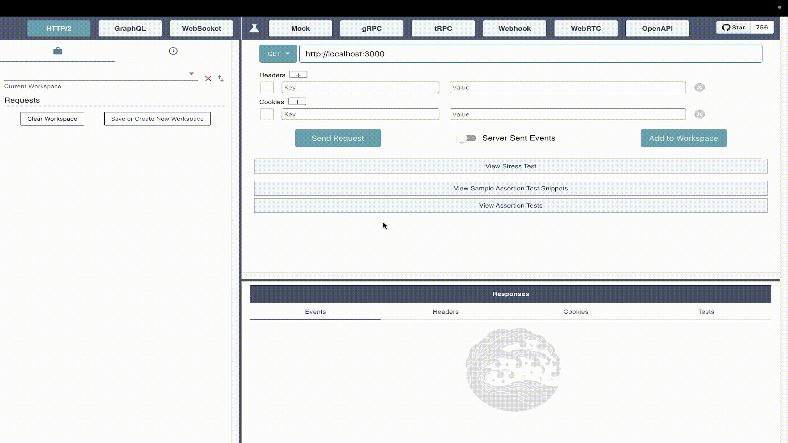Click the WebSocket protocol tab icon
Image resolution: width=788 pixels, height=443 pixels.
202,28
